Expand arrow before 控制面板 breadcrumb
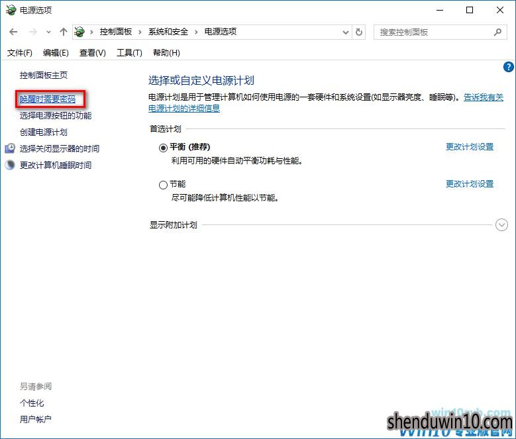The width and height of the screenshot is (516, 439). click(91, 32)
